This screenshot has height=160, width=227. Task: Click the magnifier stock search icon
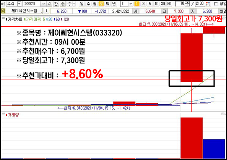pos(49,4)
